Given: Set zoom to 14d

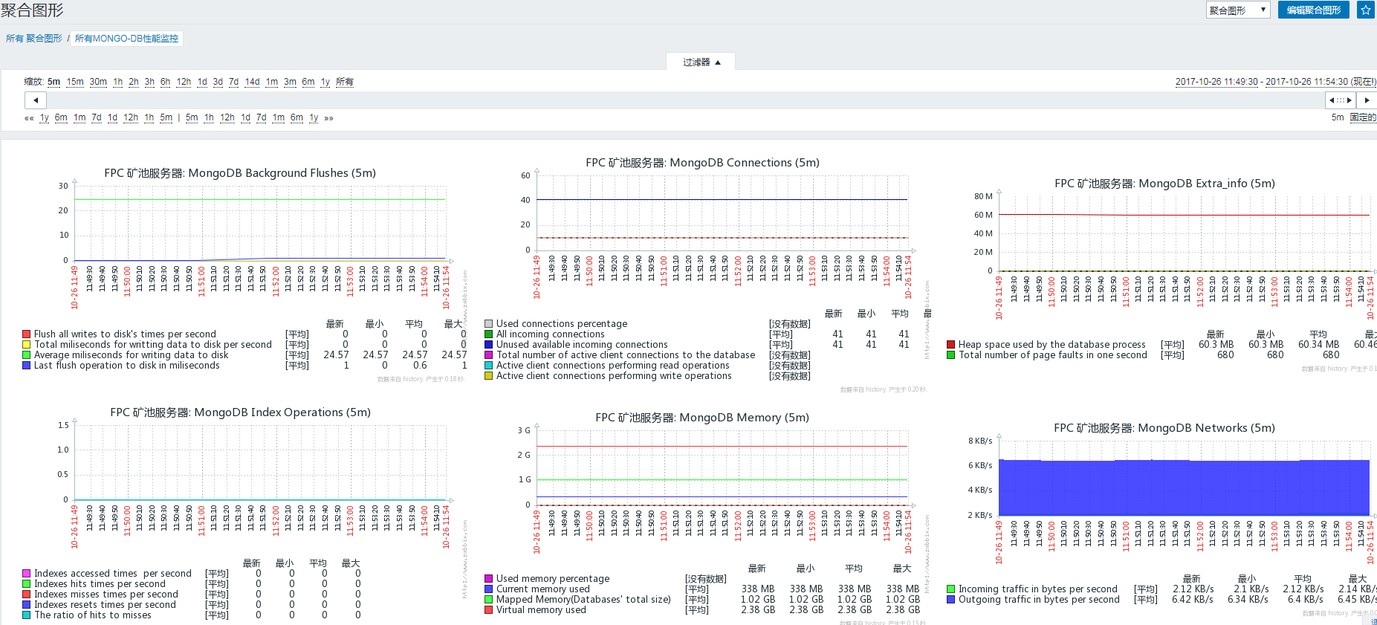Looking at the screenshot, I should pyautogui.click(x=253, y=82).
